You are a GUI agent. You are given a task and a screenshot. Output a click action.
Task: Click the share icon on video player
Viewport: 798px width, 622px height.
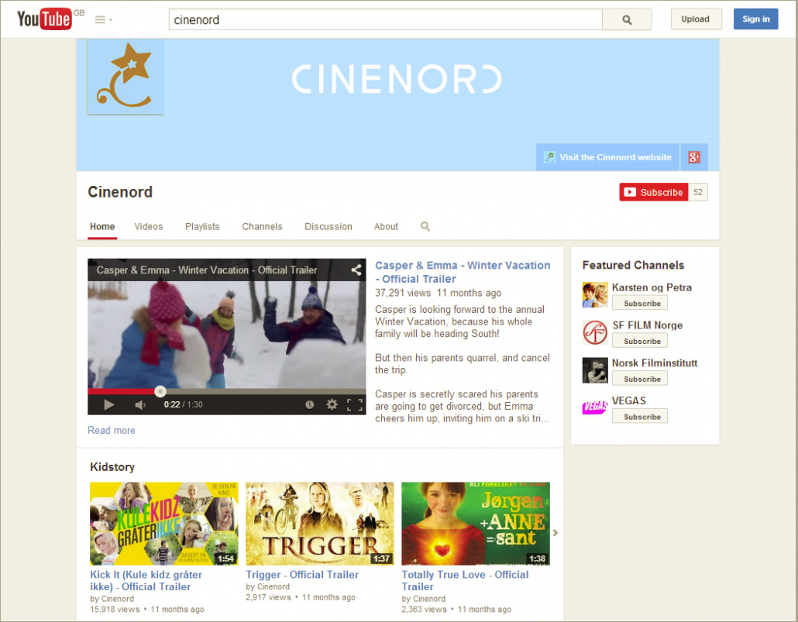point(356,270)
